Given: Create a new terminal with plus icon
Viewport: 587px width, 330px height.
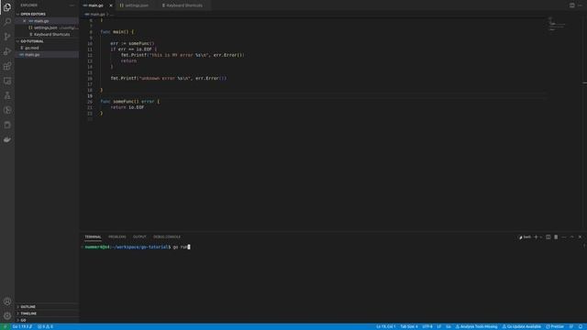Looking at the screenshot, I should coord(536,236).
